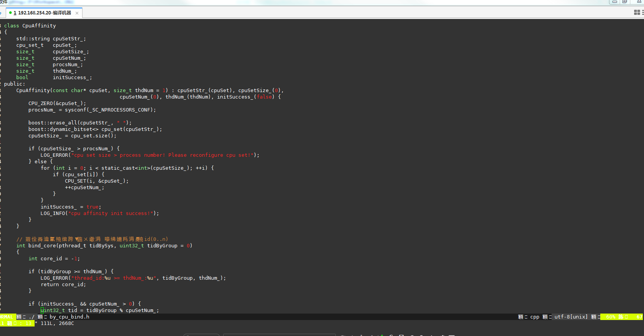
Task: Click the '111L, 2668C' file info message
Action: pyautogui.click(x=57, y=323)
